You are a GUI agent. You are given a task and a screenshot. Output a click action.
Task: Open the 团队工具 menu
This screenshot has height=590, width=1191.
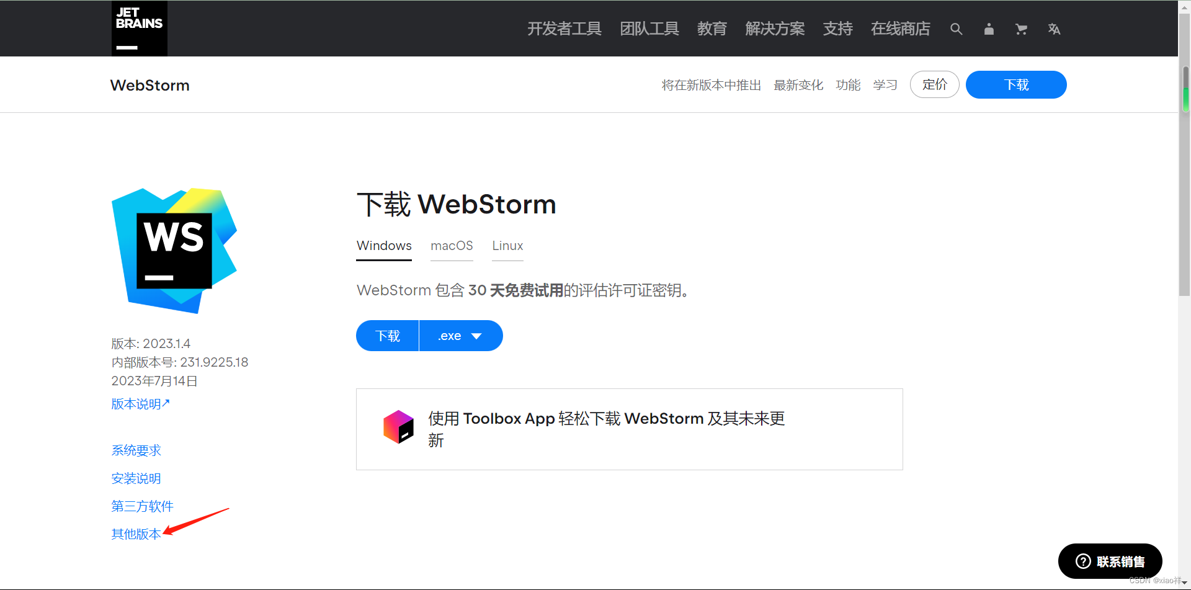click(649, 29)
